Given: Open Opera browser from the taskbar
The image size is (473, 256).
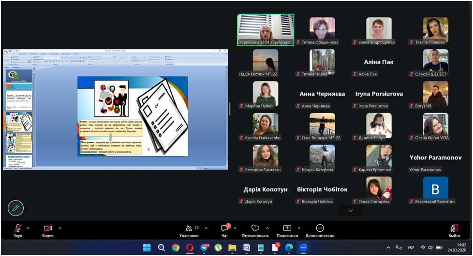Looking at the screenshot, I should click(190, 248).
